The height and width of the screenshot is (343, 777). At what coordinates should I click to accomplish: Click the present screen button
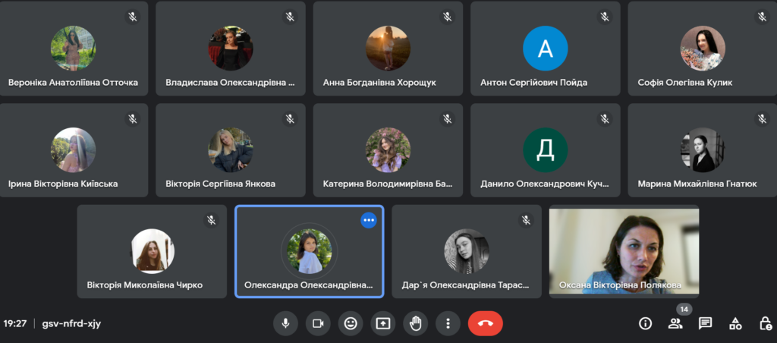click(x=383, y=323)
